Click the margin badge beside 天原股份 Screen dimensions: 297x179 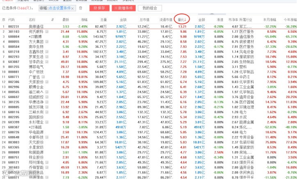[47, 82]
